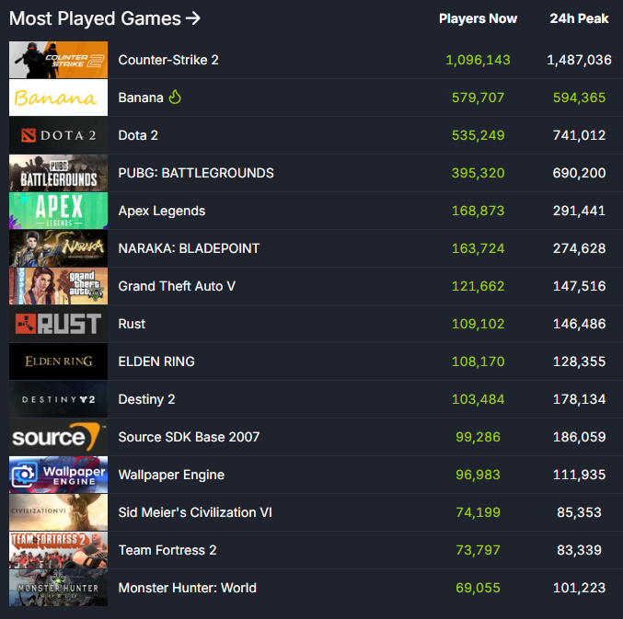623x619 pixels.
Task: Click the 24h Peak column header
Action: [x=579, y=18]
